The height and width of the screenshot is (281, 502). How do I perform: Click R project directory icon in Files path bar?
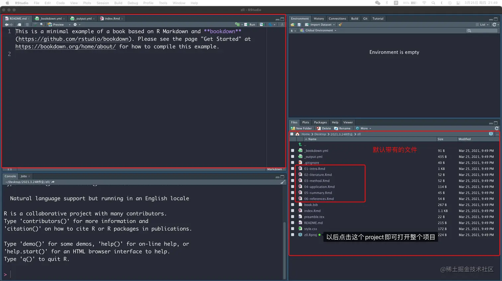click(491, 134)
